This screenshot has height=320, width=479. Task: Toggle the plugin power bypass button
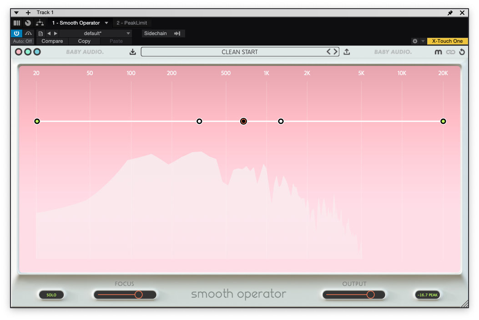[16, 33]
